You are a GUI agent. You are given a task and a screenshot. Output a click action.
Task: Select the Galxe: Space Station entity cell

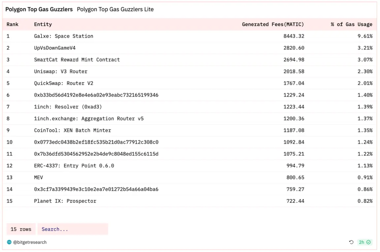point(64,36)
